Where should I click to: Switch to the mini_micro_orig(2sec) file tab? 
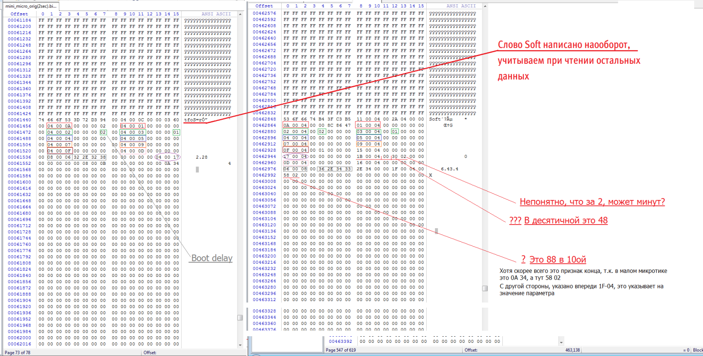pos(30,6)
